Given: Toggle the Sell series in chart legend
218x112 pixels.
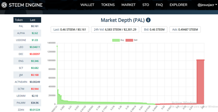Looking at the screenshot, I should click(x=131, y=40).
